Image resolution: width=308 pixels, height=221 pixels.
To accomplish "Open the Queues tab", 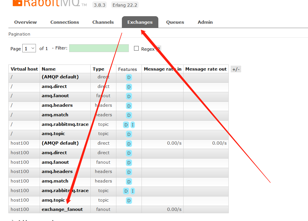I will (x=175, y=22).
